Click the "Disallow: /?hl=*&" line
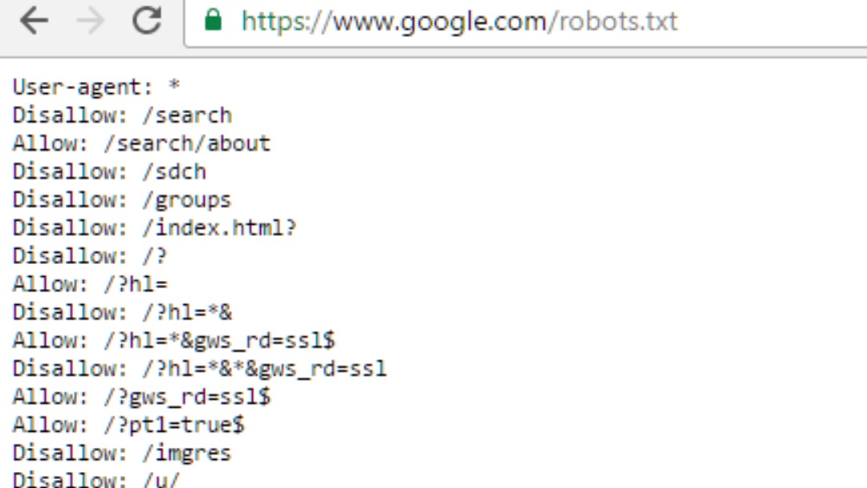The image size is (867, 488). 122,312
